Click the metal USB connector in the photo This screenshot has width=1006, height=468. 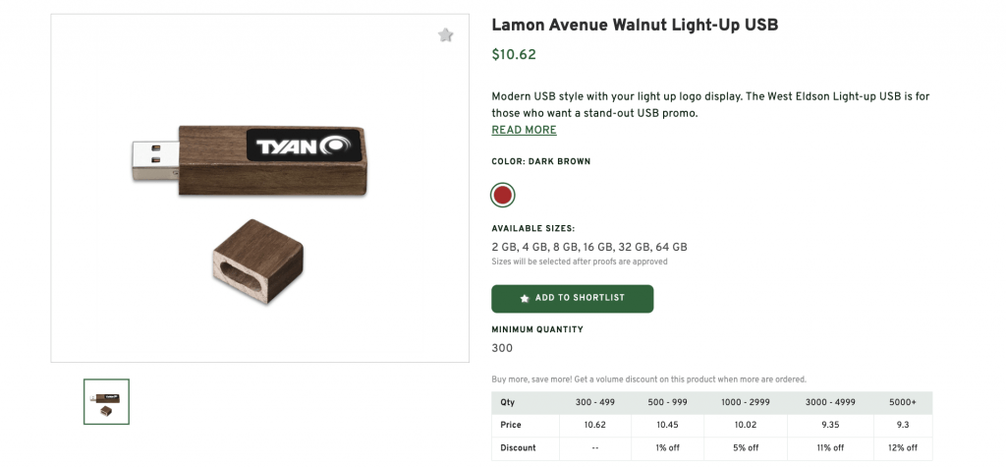[x=155, y=161]
